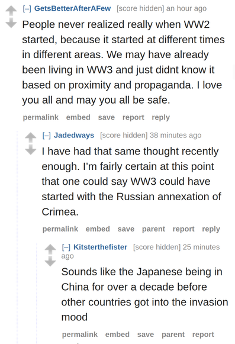The height and width of the screenshot is (344, 235).
Task: Open permalink for GetsBetterAfterAFew's comment
Action: pyautogui.click(x=41, y=117)
